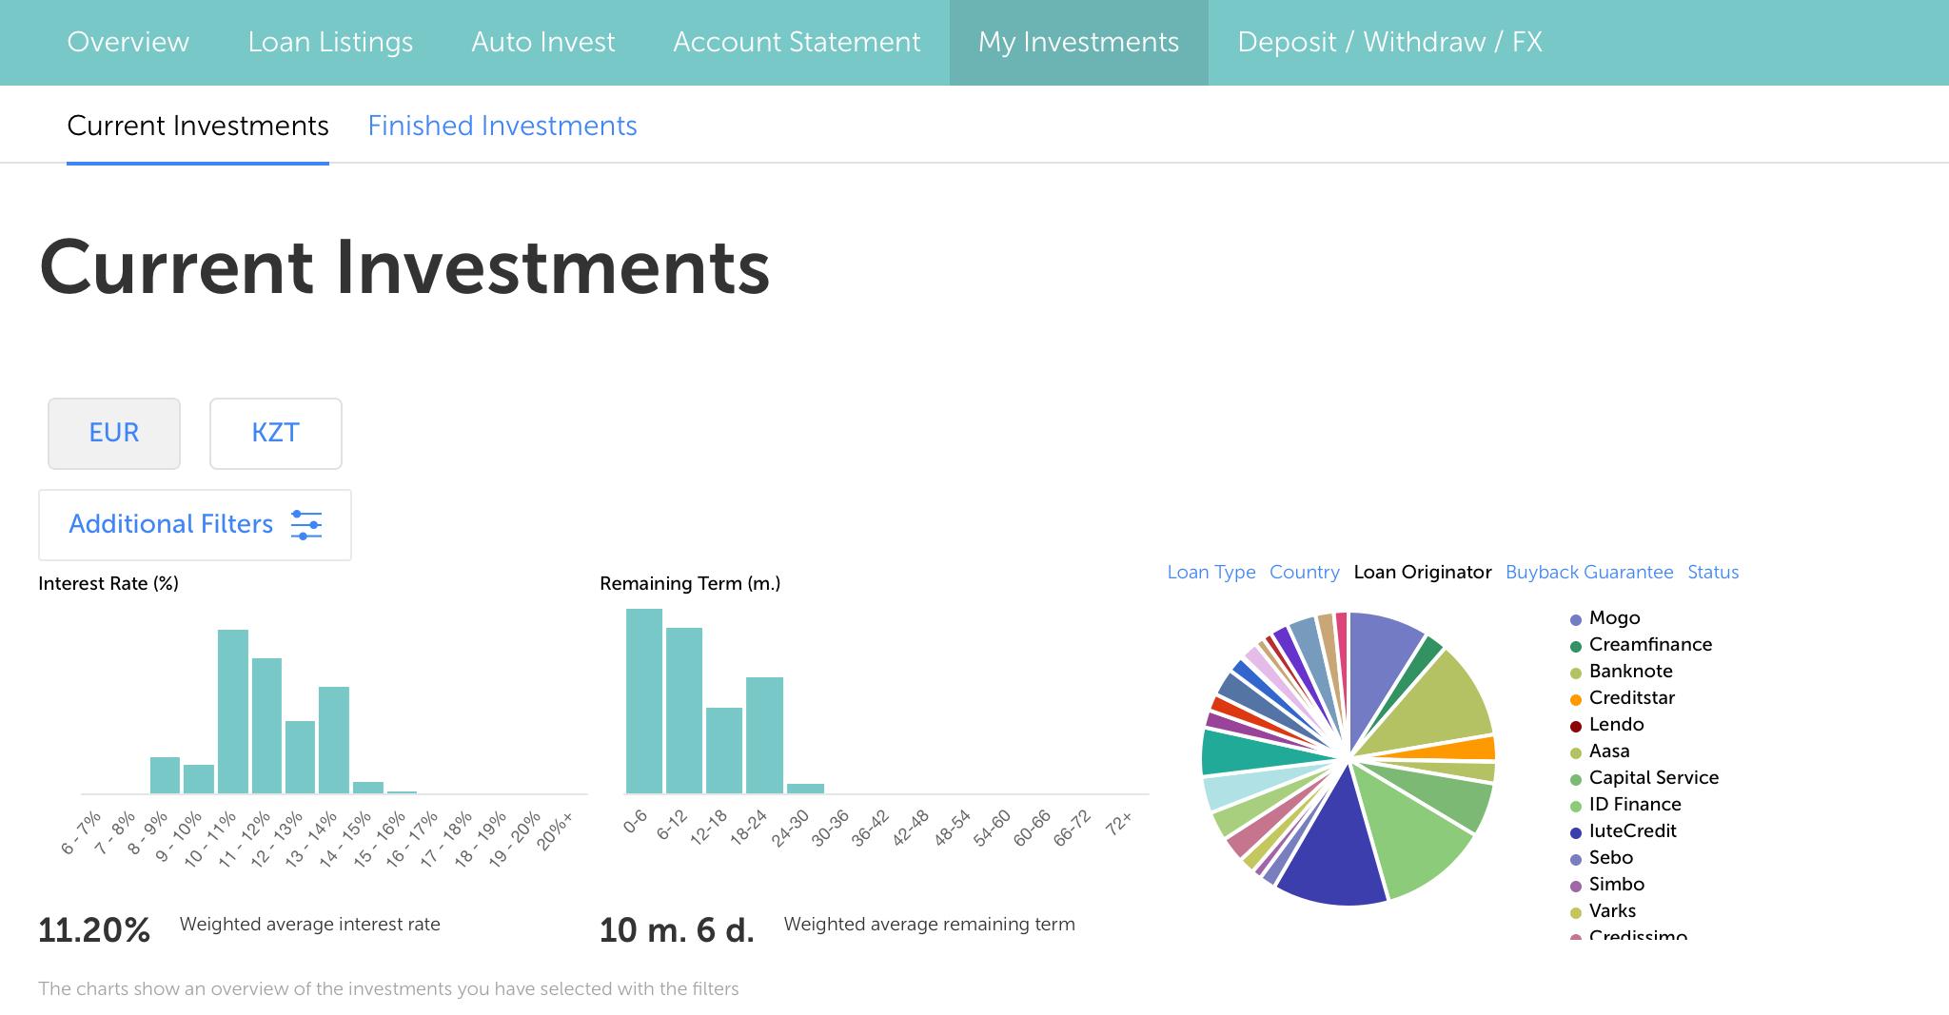This screenshot has height=1015, width=1949.
Task: Click the 10 - 11% interest rate bar
Action: 233,712
